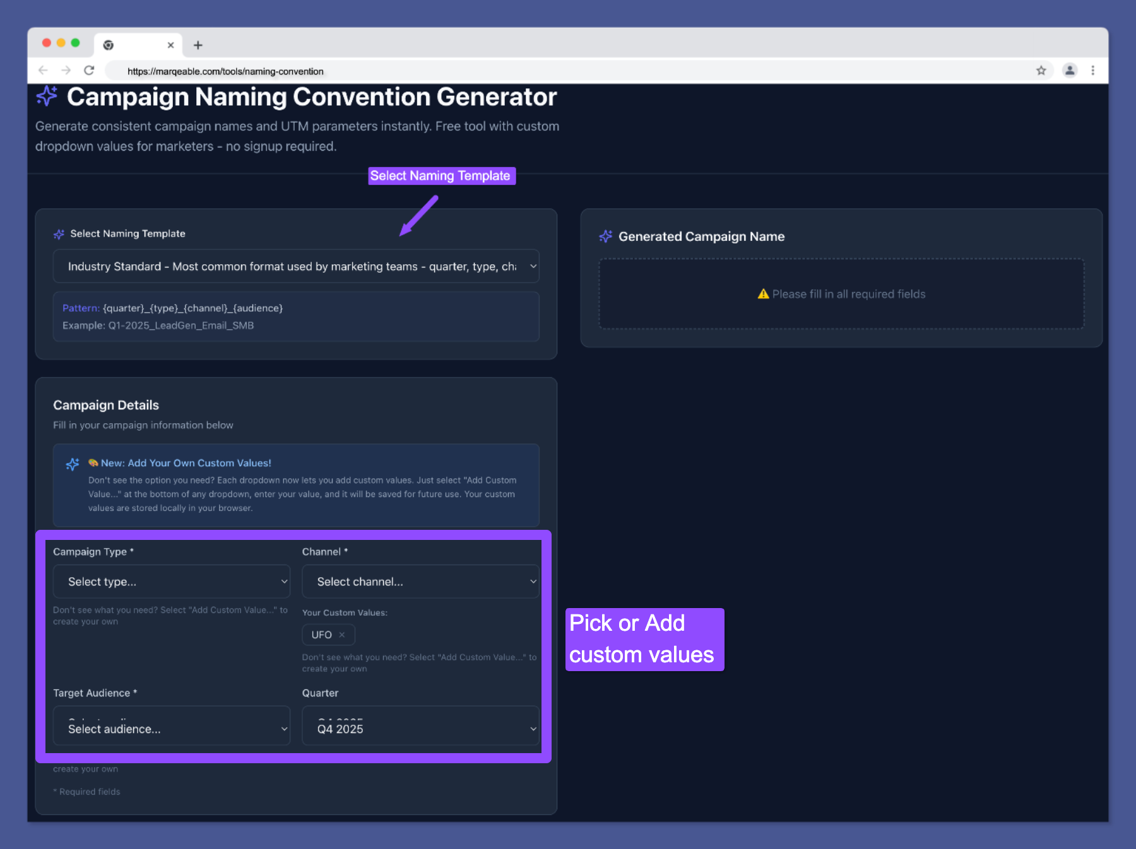
Task: Open a new tab with plus icon
Action: [x=198, y=45]
